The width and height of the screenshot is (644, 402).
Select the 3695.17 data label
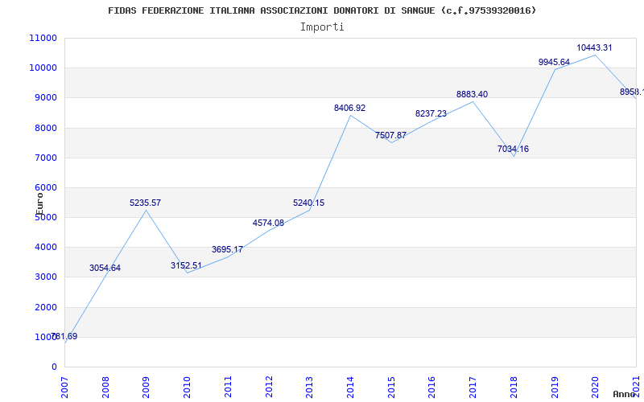click(x=227, y=249)
